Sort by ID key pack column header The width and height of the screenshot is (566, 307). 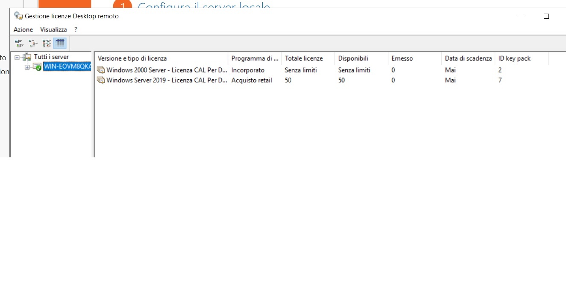522,58
